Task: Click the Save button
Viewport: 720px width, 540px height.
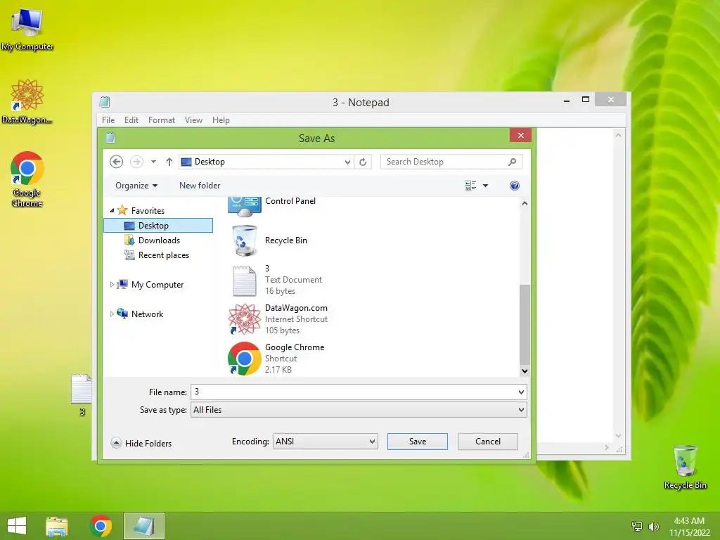Action: 418,442
